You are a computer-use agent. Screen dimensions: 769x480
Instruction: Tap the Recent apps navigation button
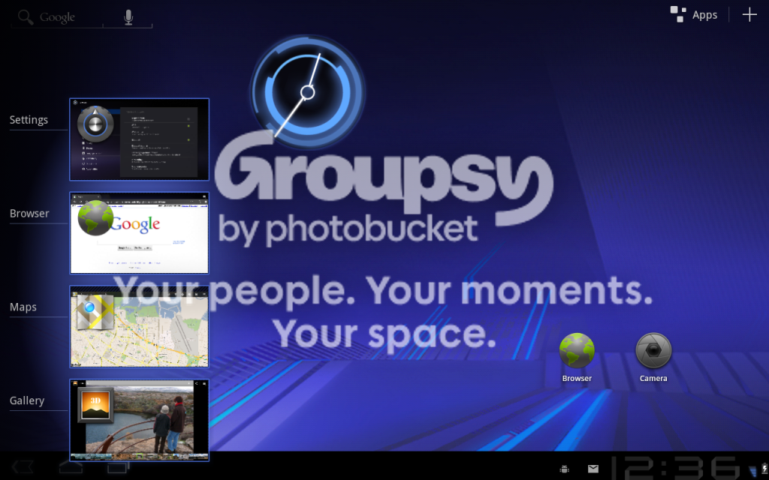118,467
